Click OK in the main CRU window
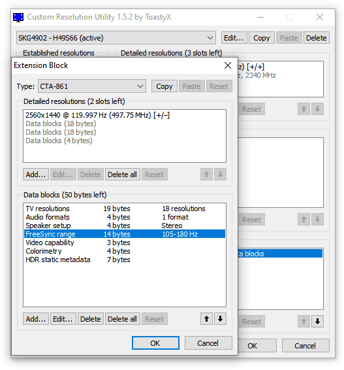 (257, 346)
